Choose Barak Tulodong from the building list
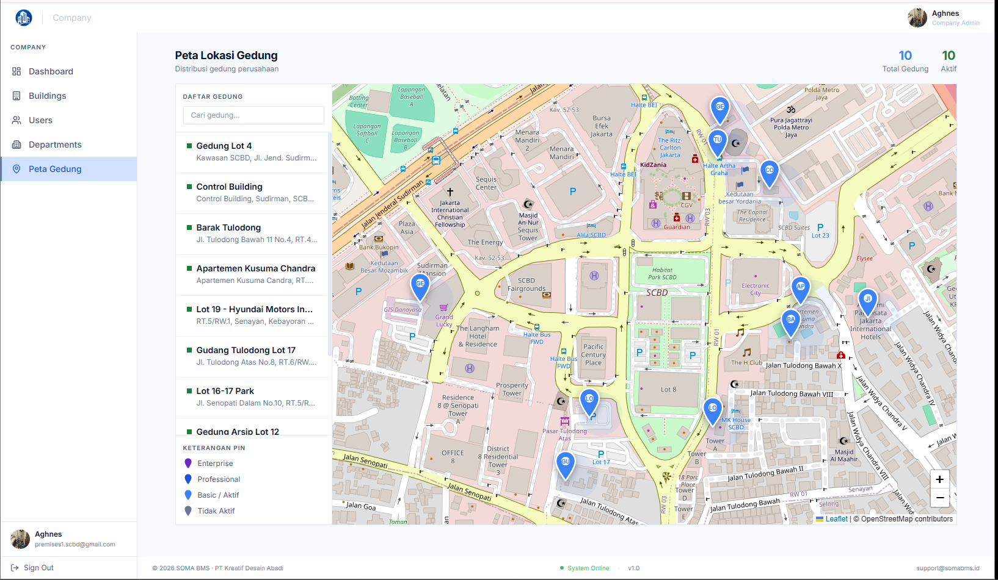This screenshot has height=580, width=998. click(x=252, y=234)
